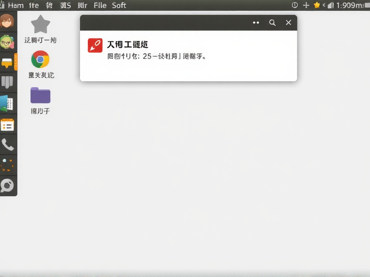Open the orange list app from the dock

(7, 125)
